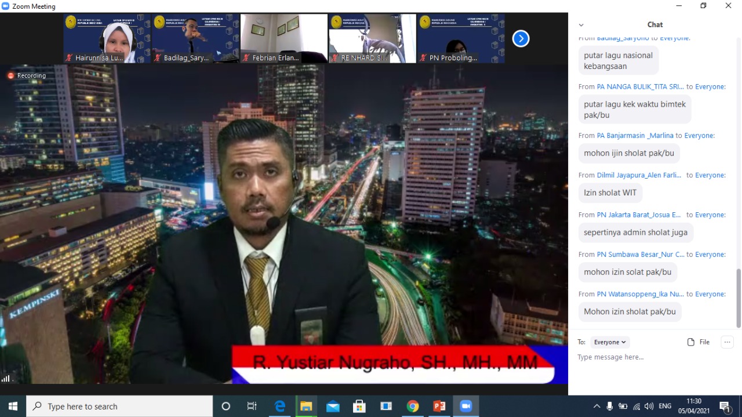The image size is (742, 417).
Task: Select Badilag_Sary... participant thumbnail
Action: click(x=196, y=39)
